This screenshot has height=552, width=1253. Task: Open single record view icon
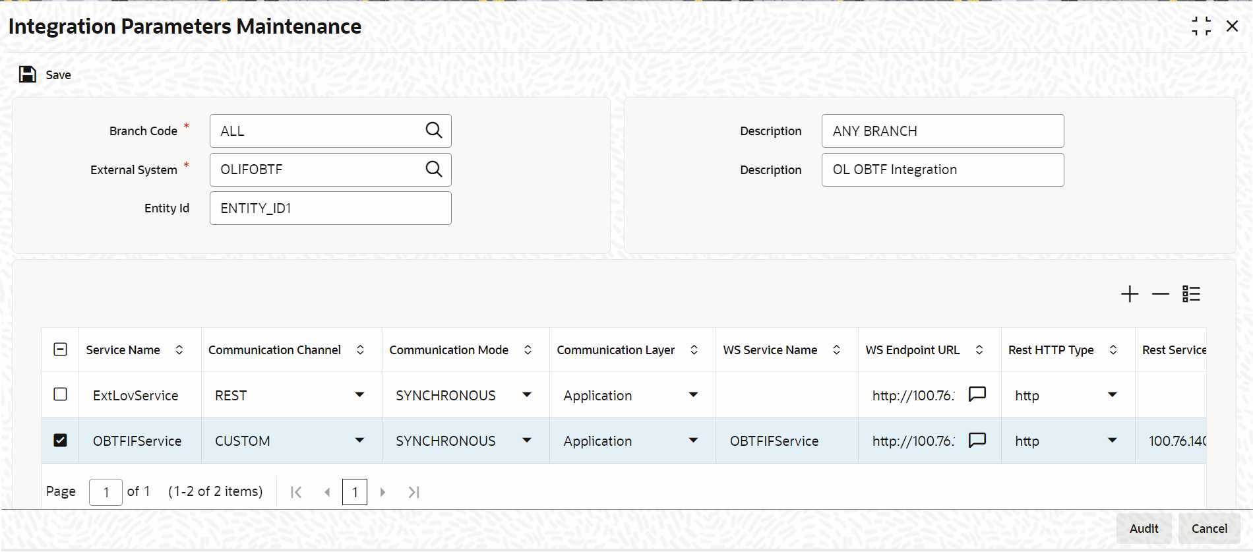click(x=1191, y=294)
